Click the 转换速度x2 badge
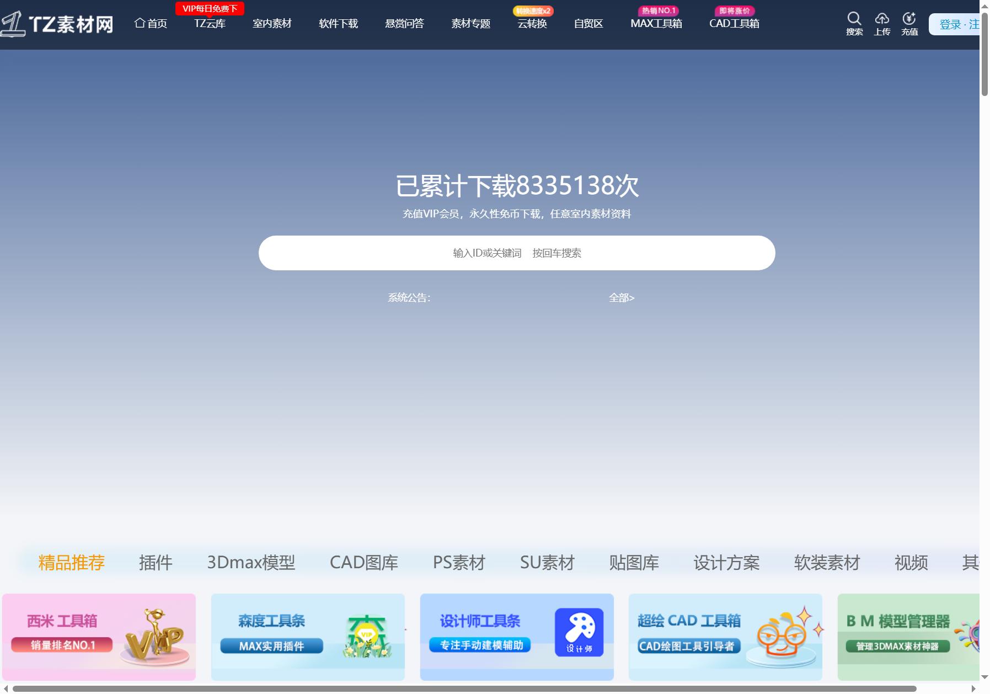Screen dimensions: 990x694 [533, 11]
